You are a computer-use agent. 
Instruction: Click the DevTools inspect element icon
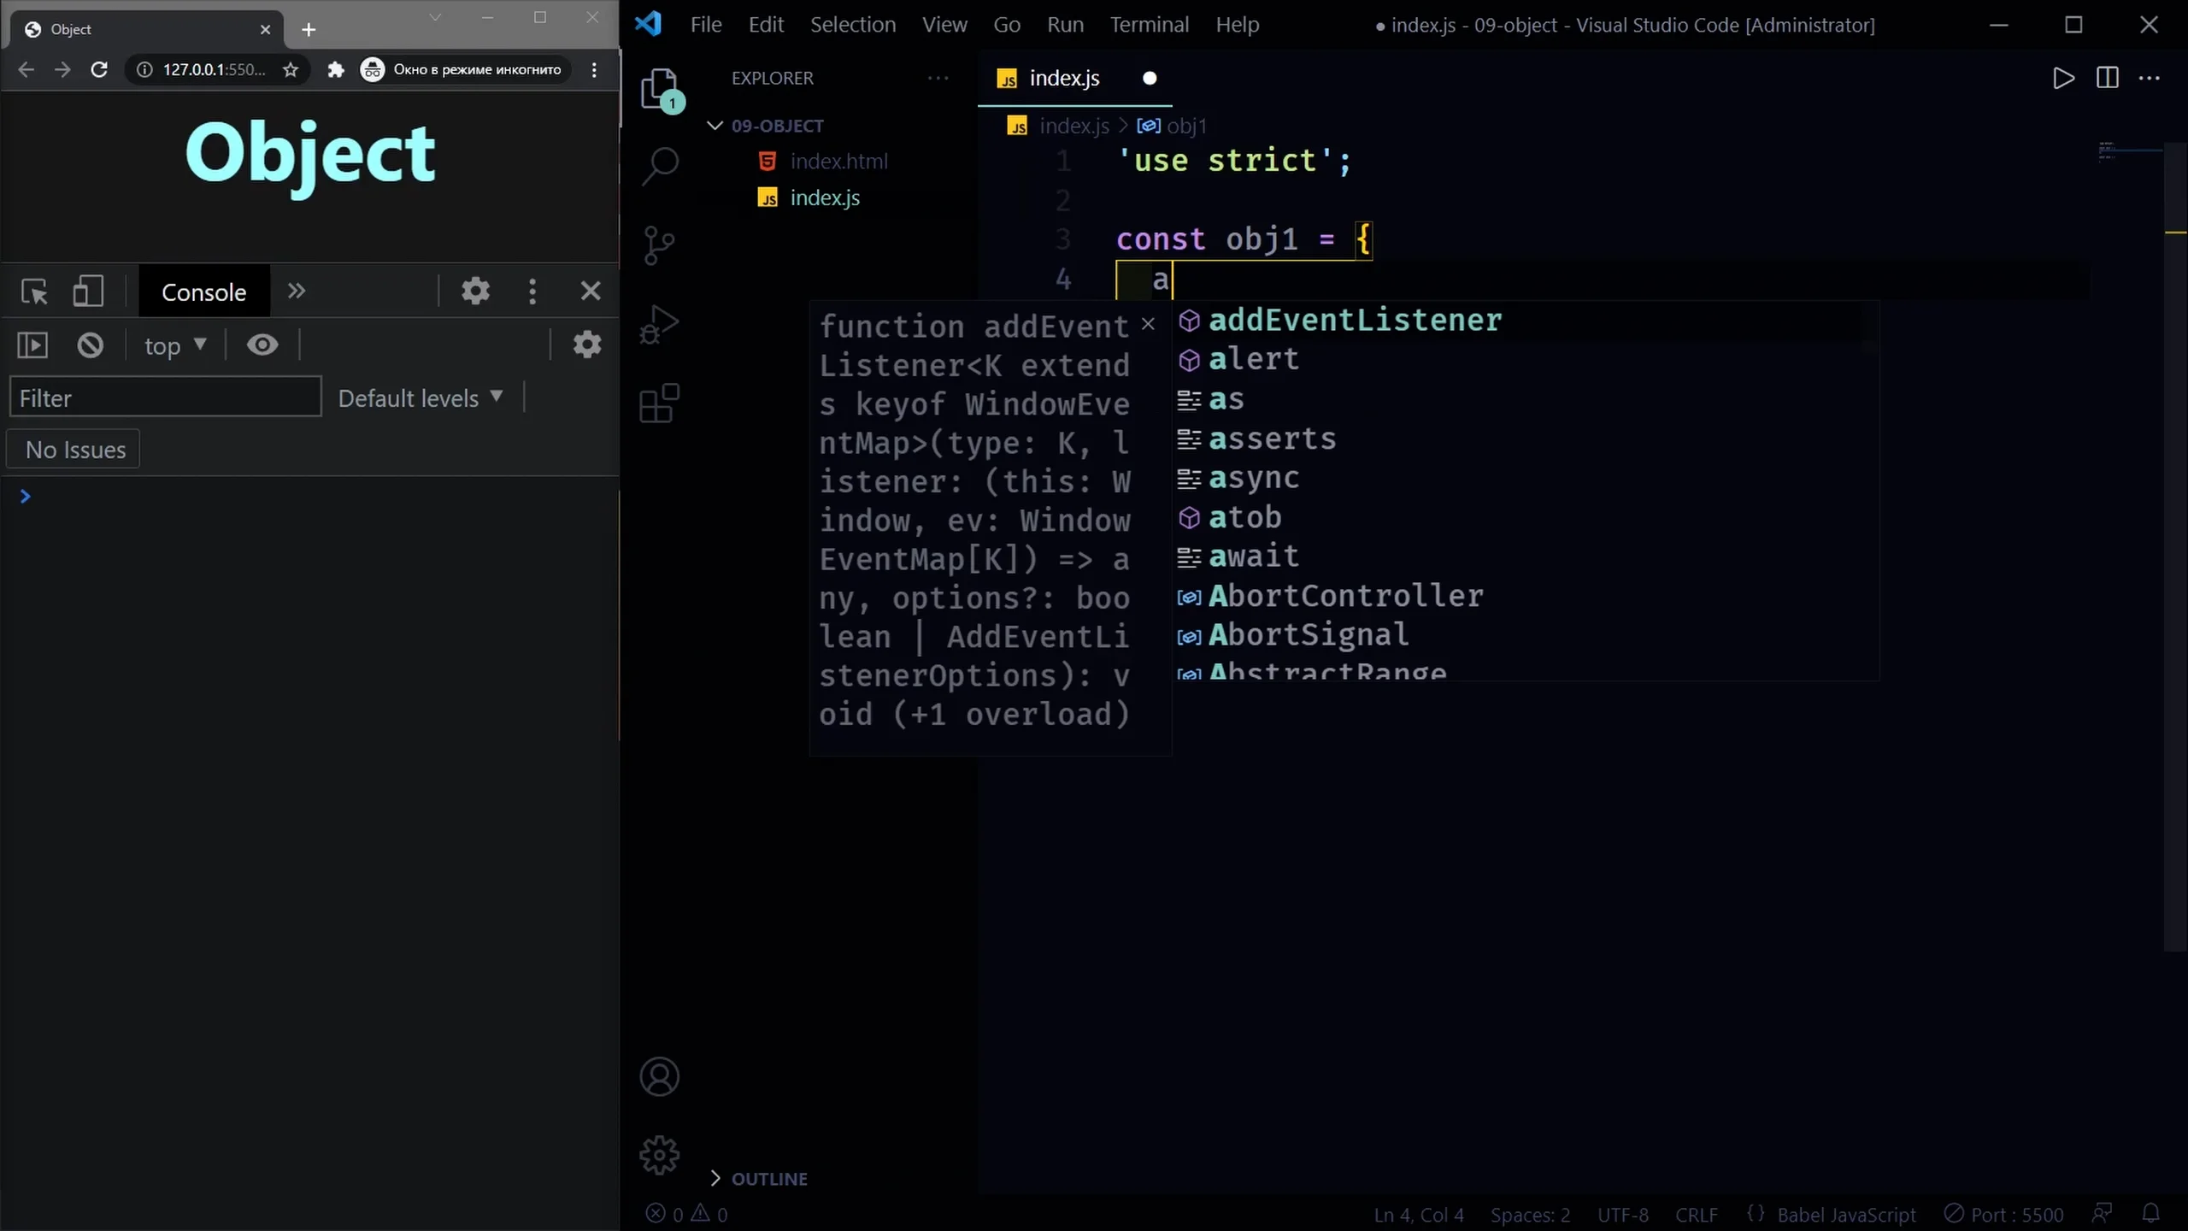35,292
